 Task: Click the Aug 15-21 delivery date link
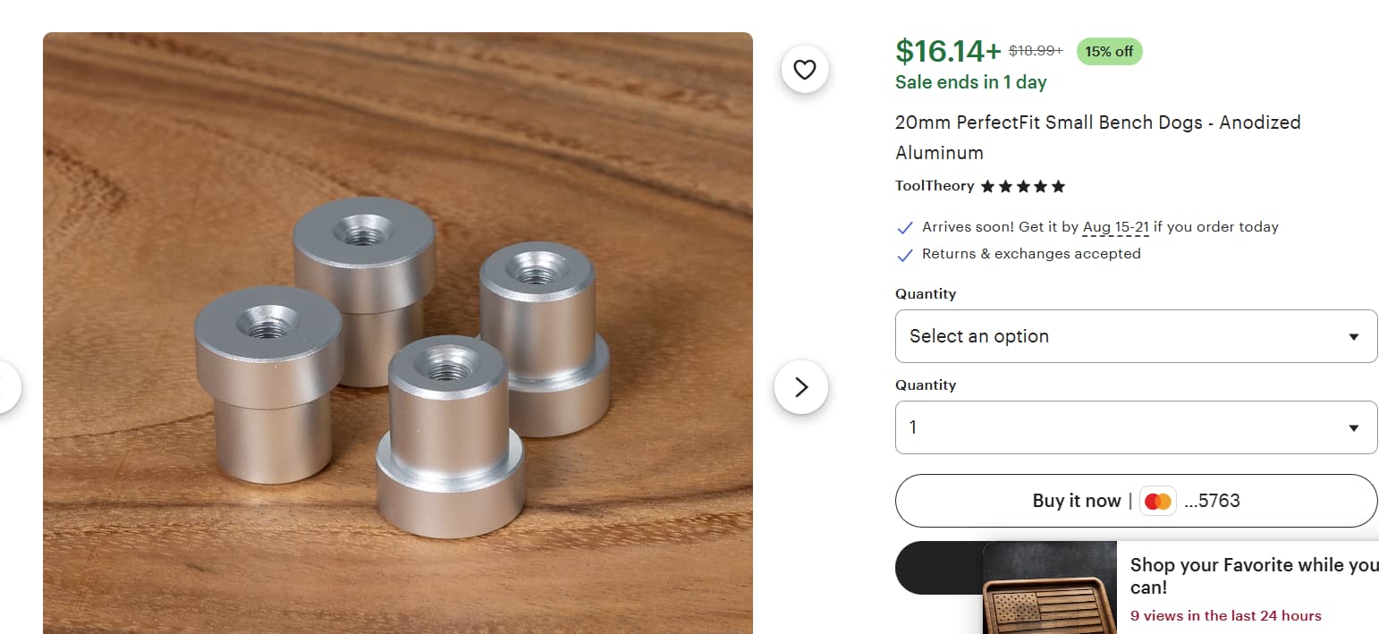pos(1115,227)
